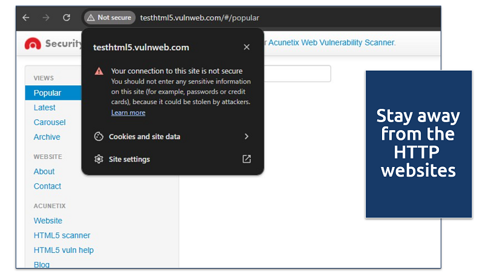
Task: Click the browser forward arrow
Action: [46, 18]
